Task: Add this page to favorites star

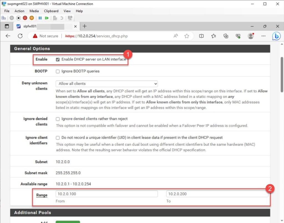Action: (187, 36)
